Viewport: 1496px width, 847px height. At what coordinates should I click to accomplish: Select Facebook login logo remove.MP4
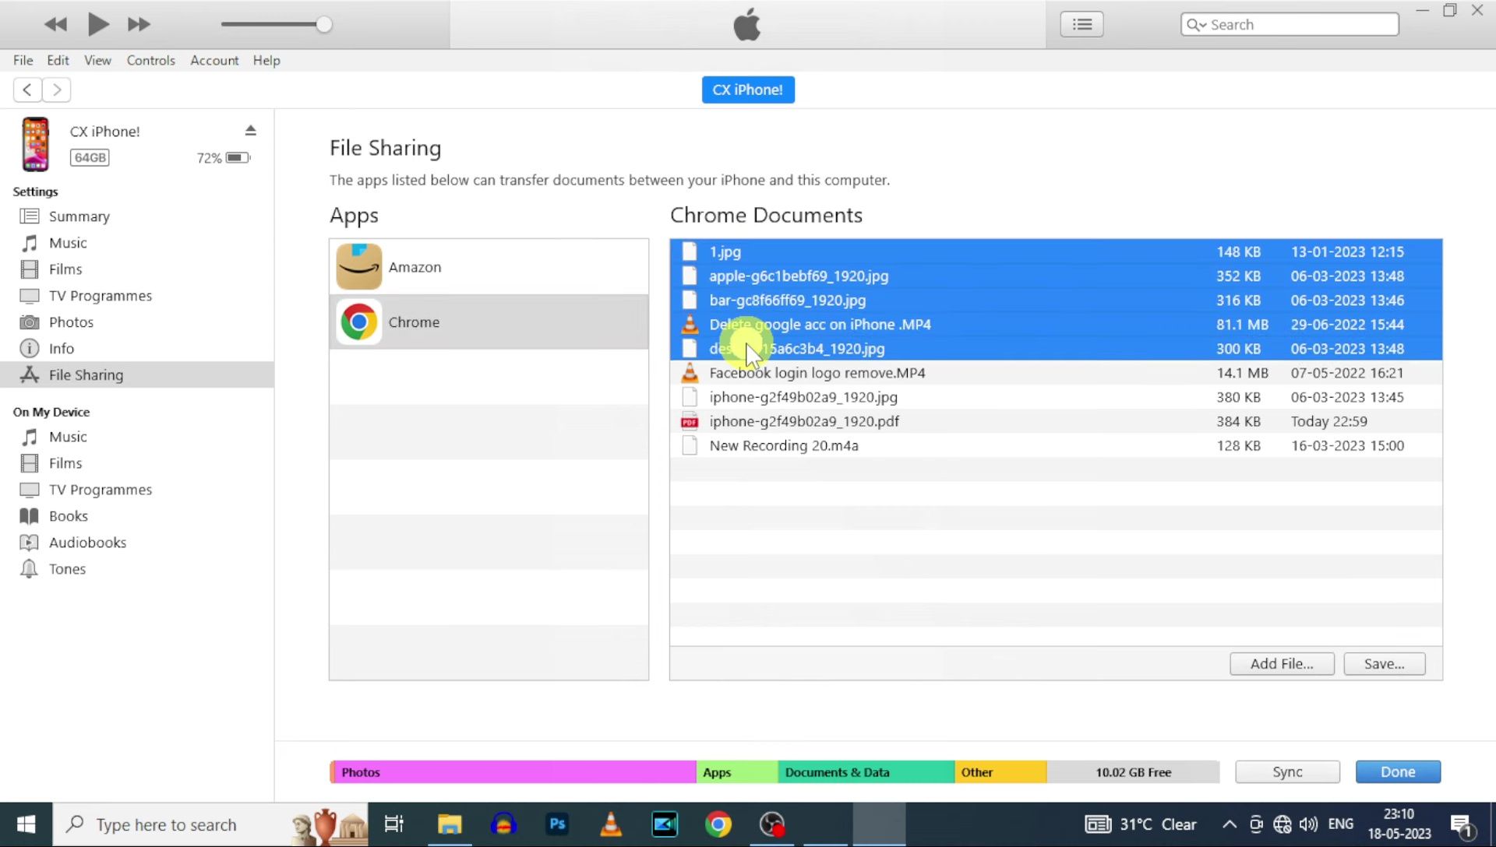1056,372
